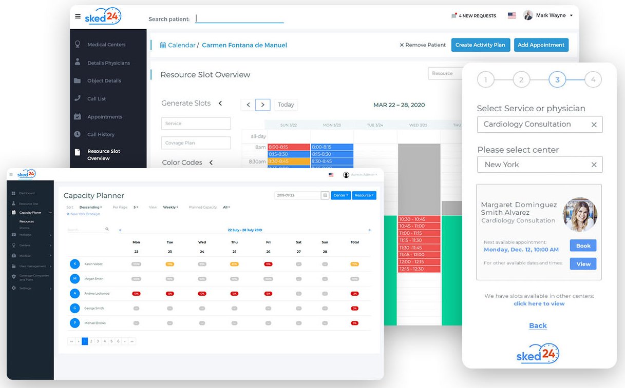Open the Center dropdown in Capacity Planner
This screenshot has width=625, height=388.
[340, 195]
